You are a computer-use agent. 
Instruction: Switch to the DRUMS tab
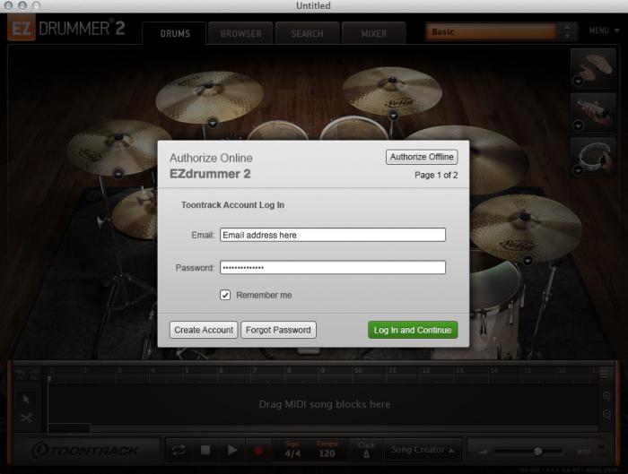pos(175,33)
